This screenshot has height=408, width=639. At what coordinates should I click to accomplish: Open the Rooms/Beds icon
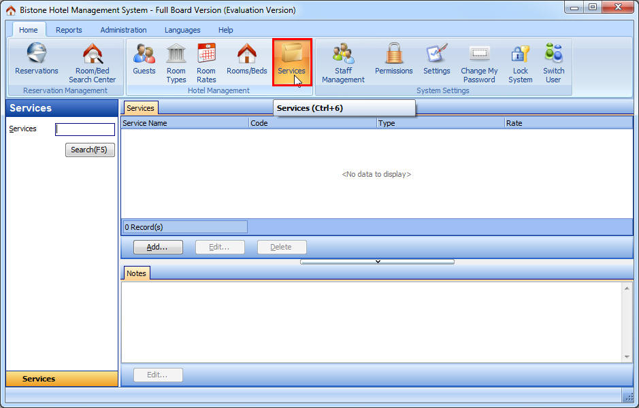pos(246,60)
